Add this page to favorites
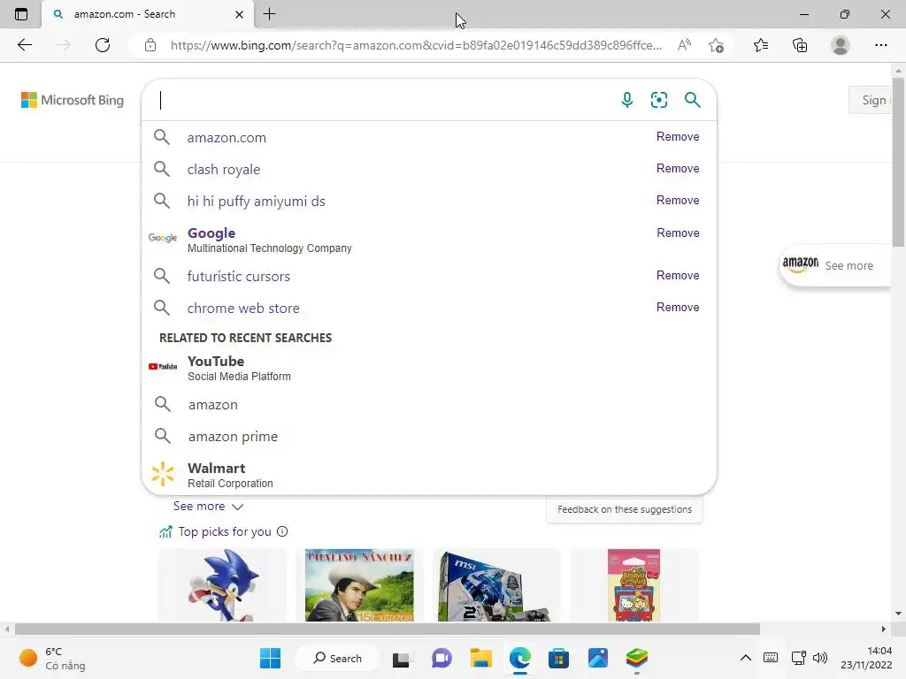Screen dimensions: 906x679 coord(716,45)
